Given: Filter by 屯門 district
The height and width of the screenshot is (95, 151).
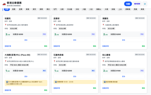Looking at the screenshot, I should 55,9.
